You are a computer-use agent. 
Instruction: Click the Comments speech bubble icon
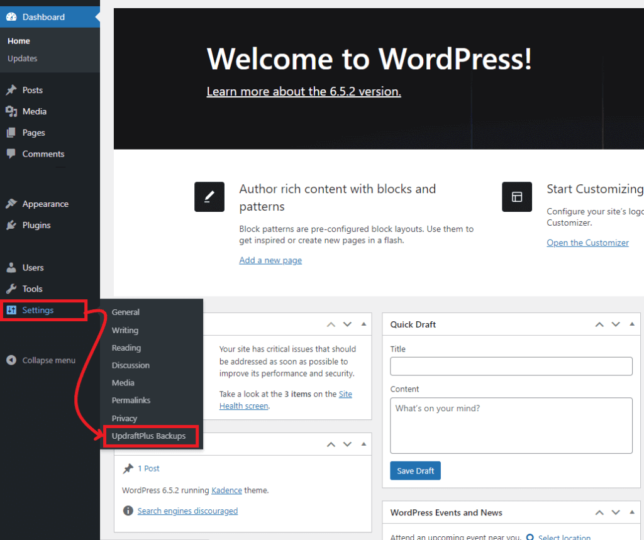11,153
